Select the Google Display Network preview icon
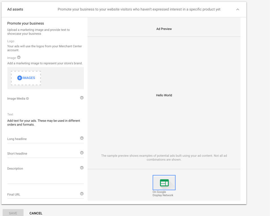This screenshot has height=216, width=270. pos(164,183)
